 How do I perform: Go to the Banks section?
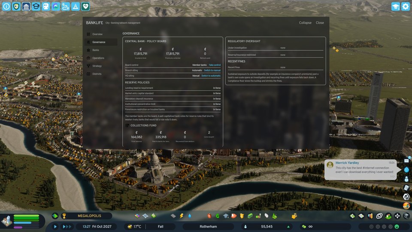(x=101, y=50)
